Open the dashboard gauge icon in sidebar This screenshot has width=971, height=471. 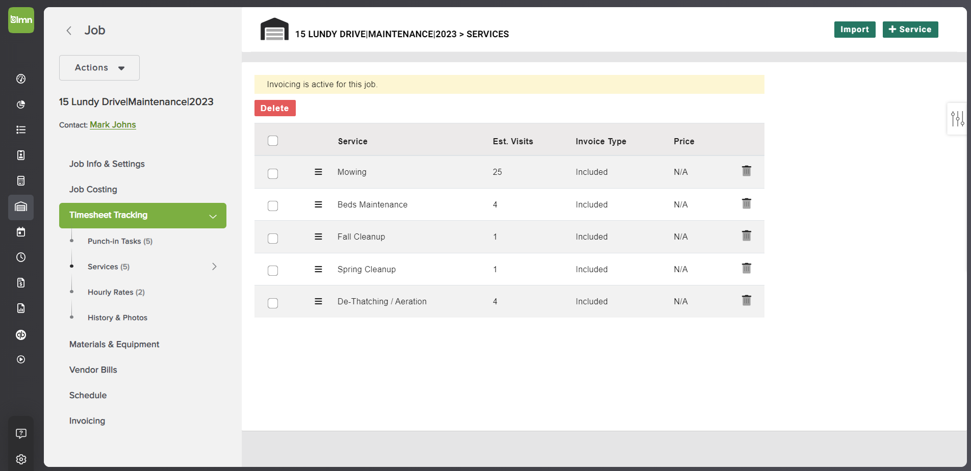[x=21, y=78]
